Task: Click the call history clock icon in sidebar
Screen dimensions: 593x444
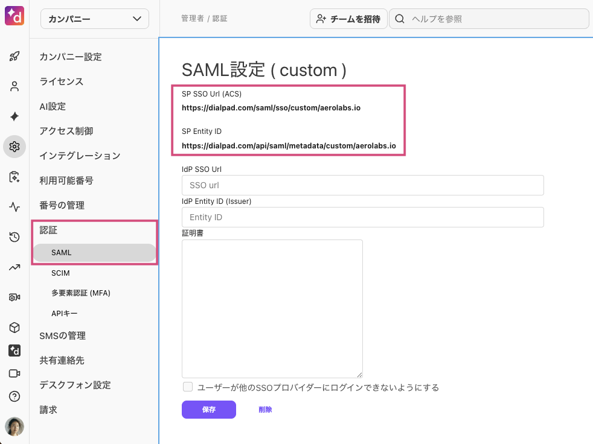Action: click(x=14, y=237)
